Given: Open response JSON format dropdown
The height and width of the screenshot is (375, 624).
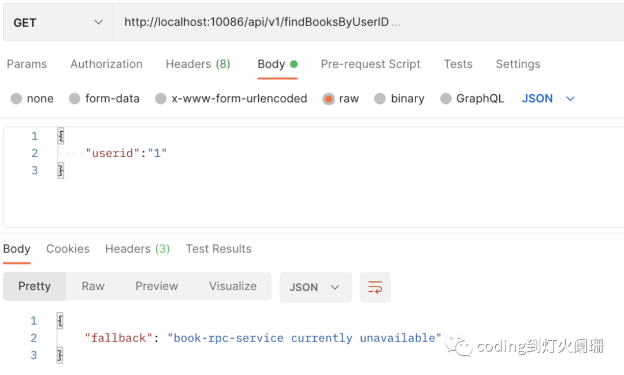Looking at the screenshot, I should pos(315,287).
